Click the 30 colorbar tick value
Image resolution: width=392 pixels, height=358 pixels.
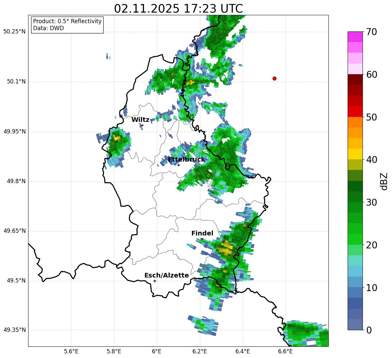coord(371,202)
